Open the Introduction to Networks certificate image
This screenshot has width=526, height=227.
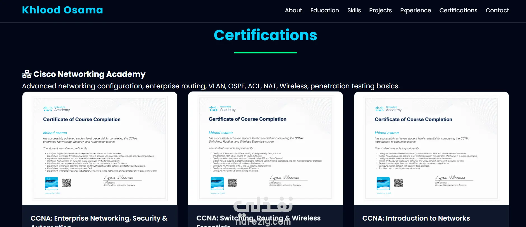point(431,148)
